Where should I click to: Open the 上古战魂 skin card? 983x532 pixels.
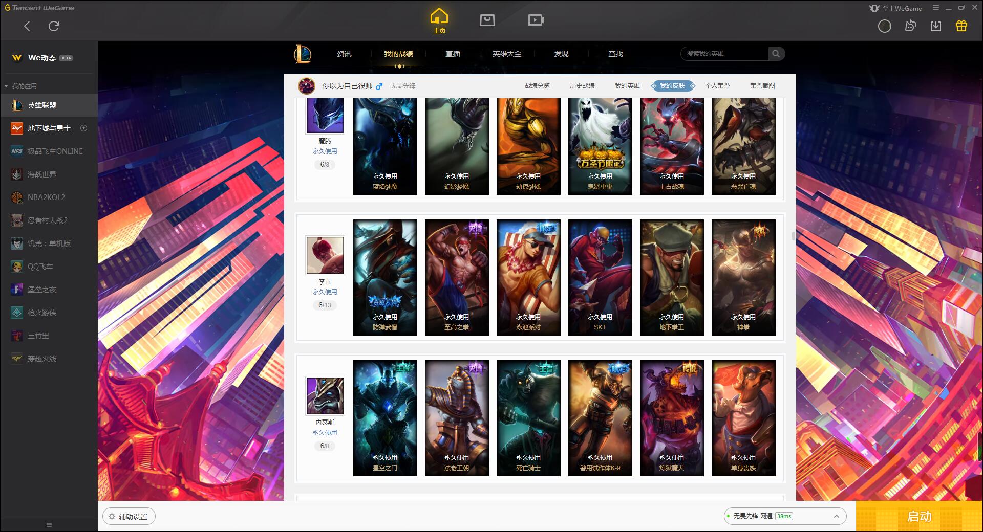tap(672, 146)
